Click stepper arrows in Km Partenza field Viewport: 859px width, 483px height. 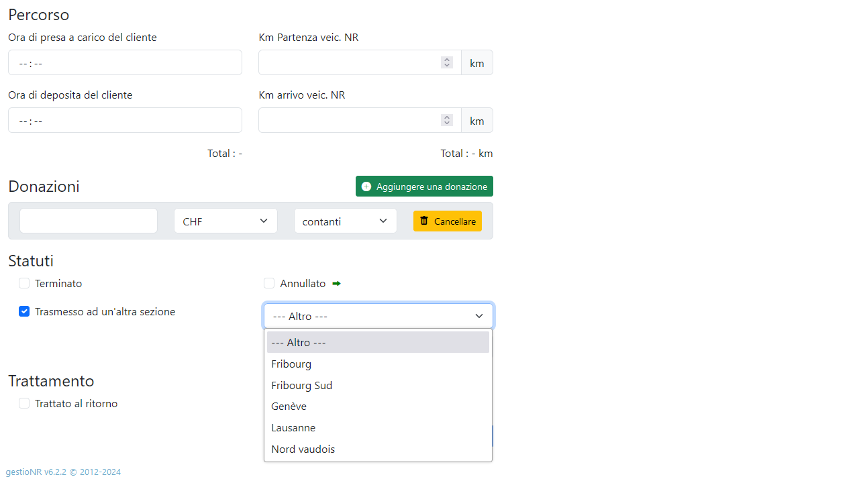447,62
